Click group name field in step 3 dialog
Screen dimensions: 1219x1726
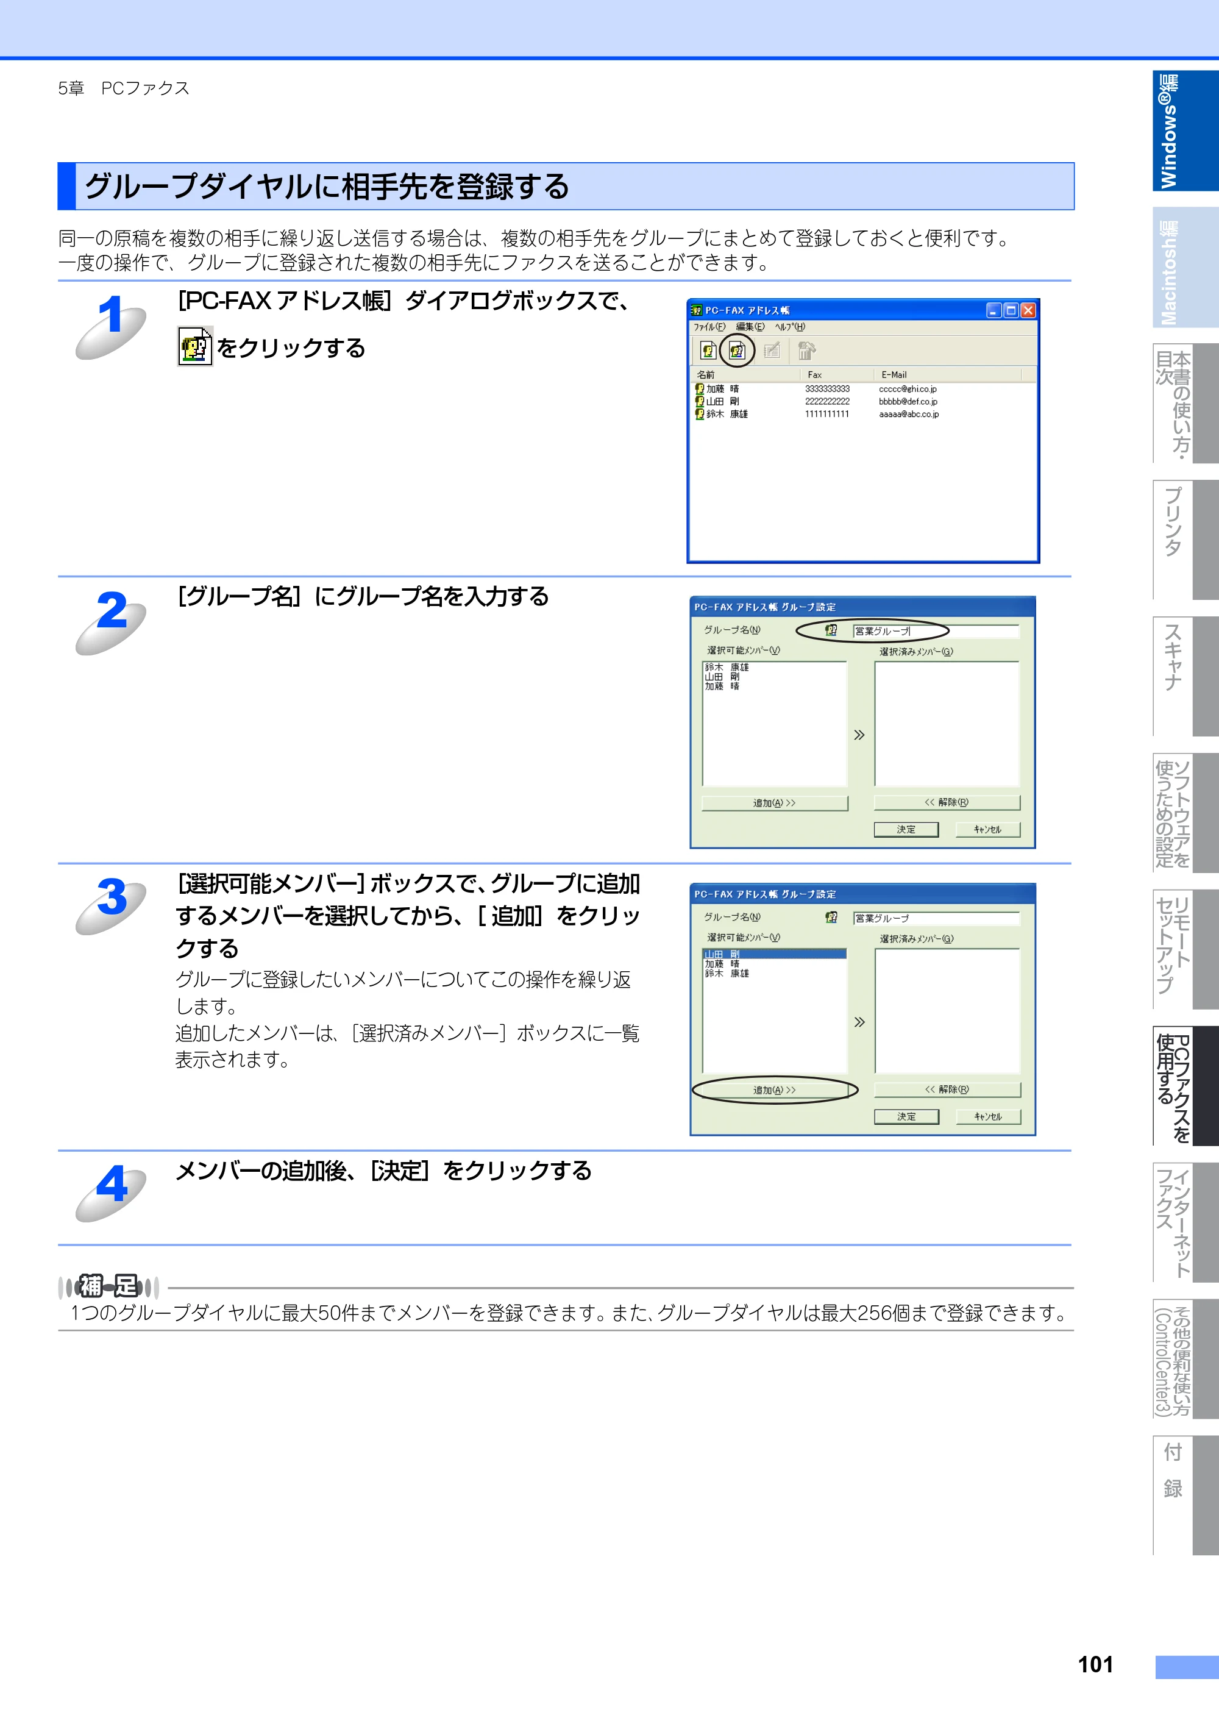(x=936, y=918)
